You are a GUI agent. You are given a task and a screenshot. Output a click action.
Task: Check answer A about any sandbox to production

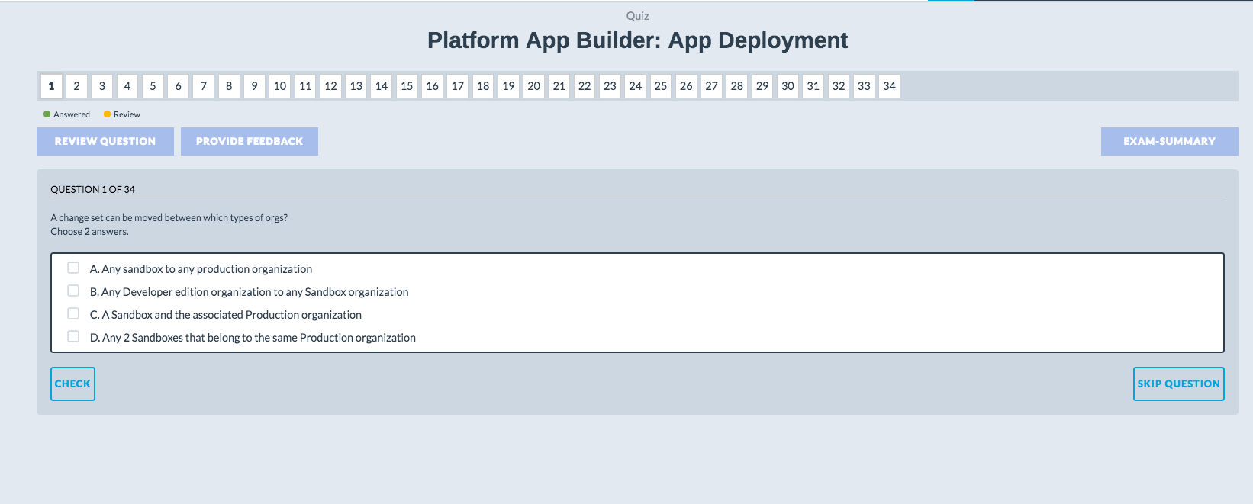pyautogui.click(x=73, y=268)
